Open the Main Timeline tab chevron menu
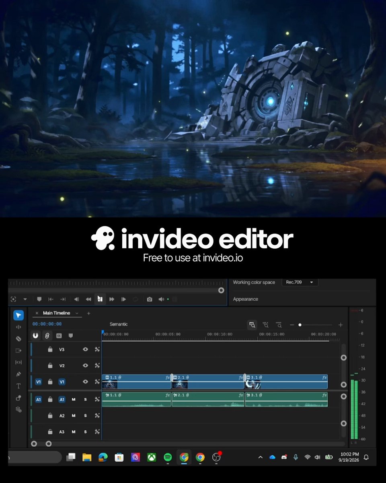 tap(77, 313)
